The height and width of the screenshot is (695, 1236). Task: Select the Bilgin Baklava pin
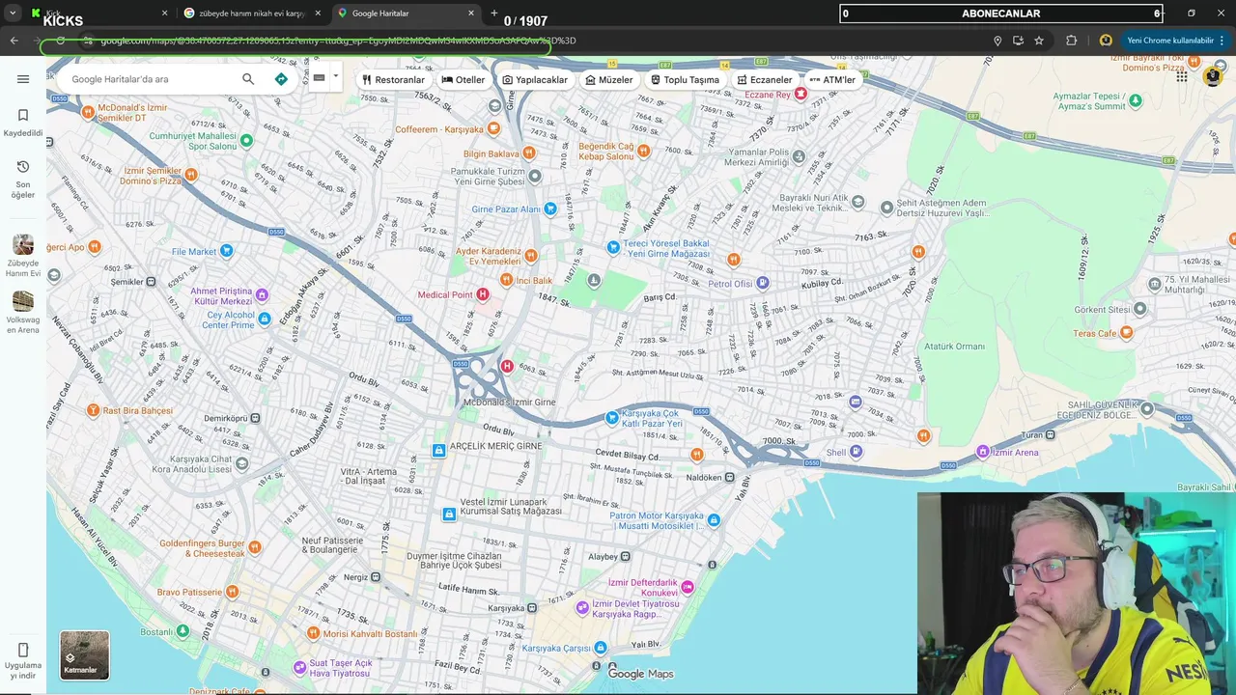[x=528, y=153]
